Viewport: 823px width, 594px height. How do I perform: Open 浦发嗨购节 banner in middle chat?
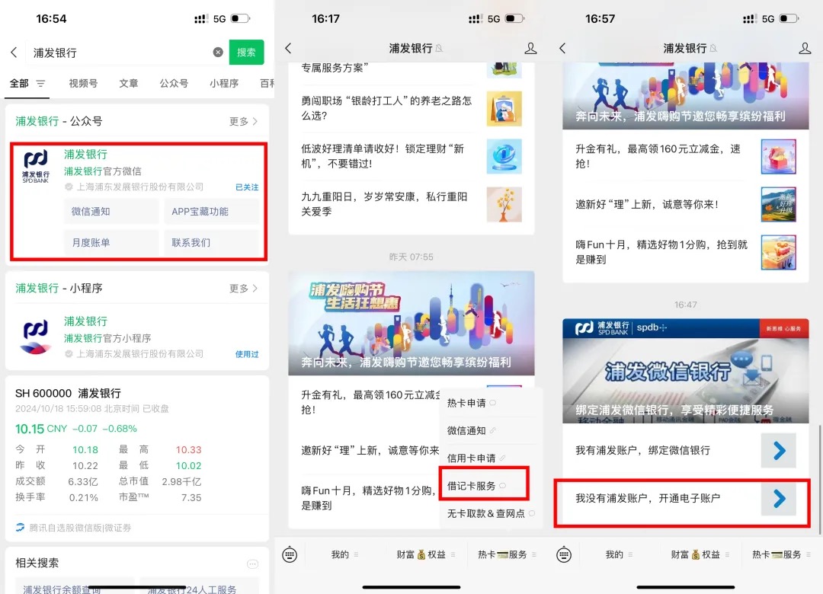click(x=411, y=323)
